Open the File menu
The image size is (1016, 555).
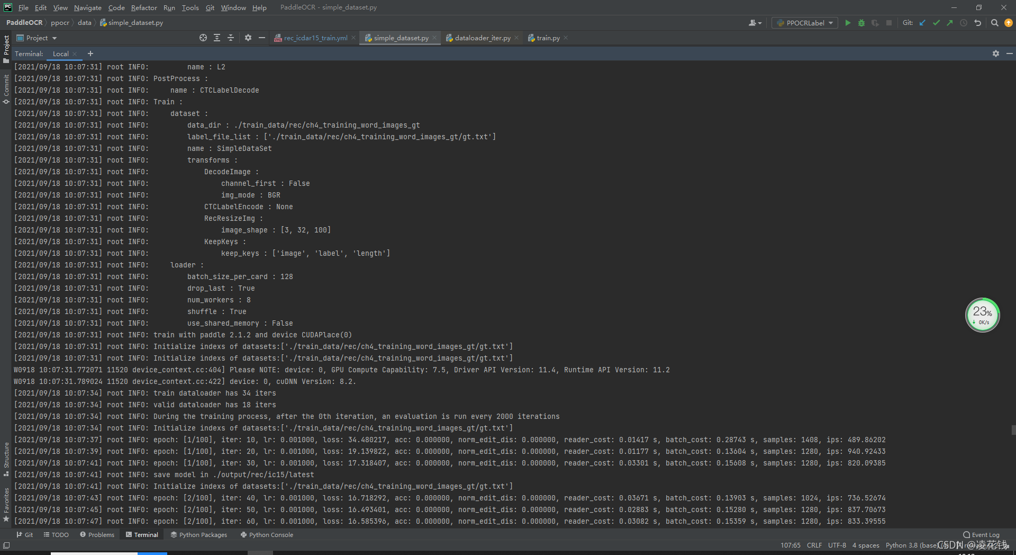(x=23, y=7)
